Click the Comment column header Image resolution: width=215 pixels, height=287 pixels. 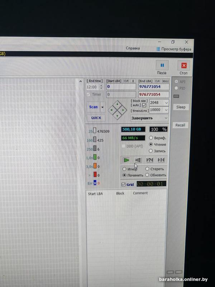point(140,193)
